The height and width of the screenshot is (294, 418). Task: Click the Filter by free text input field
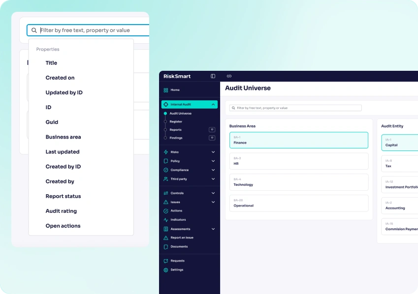point(294,108)
